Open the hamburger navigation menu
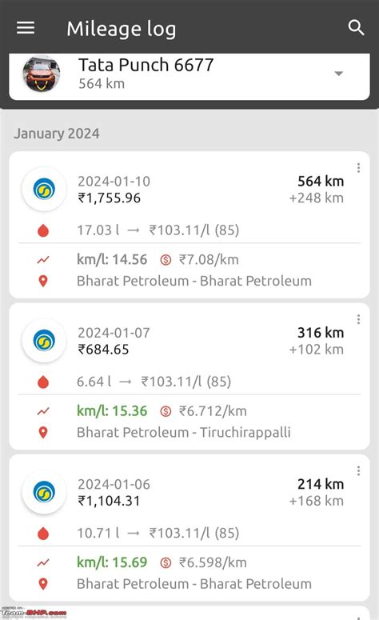 pos(26,28)
